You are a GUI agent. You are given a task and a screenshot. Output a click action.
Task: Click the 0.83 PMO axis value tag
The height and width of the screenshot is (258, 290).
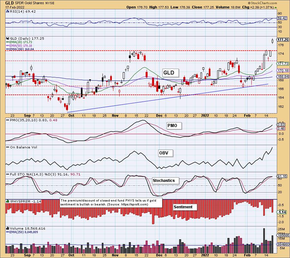(x=281, y=125)
